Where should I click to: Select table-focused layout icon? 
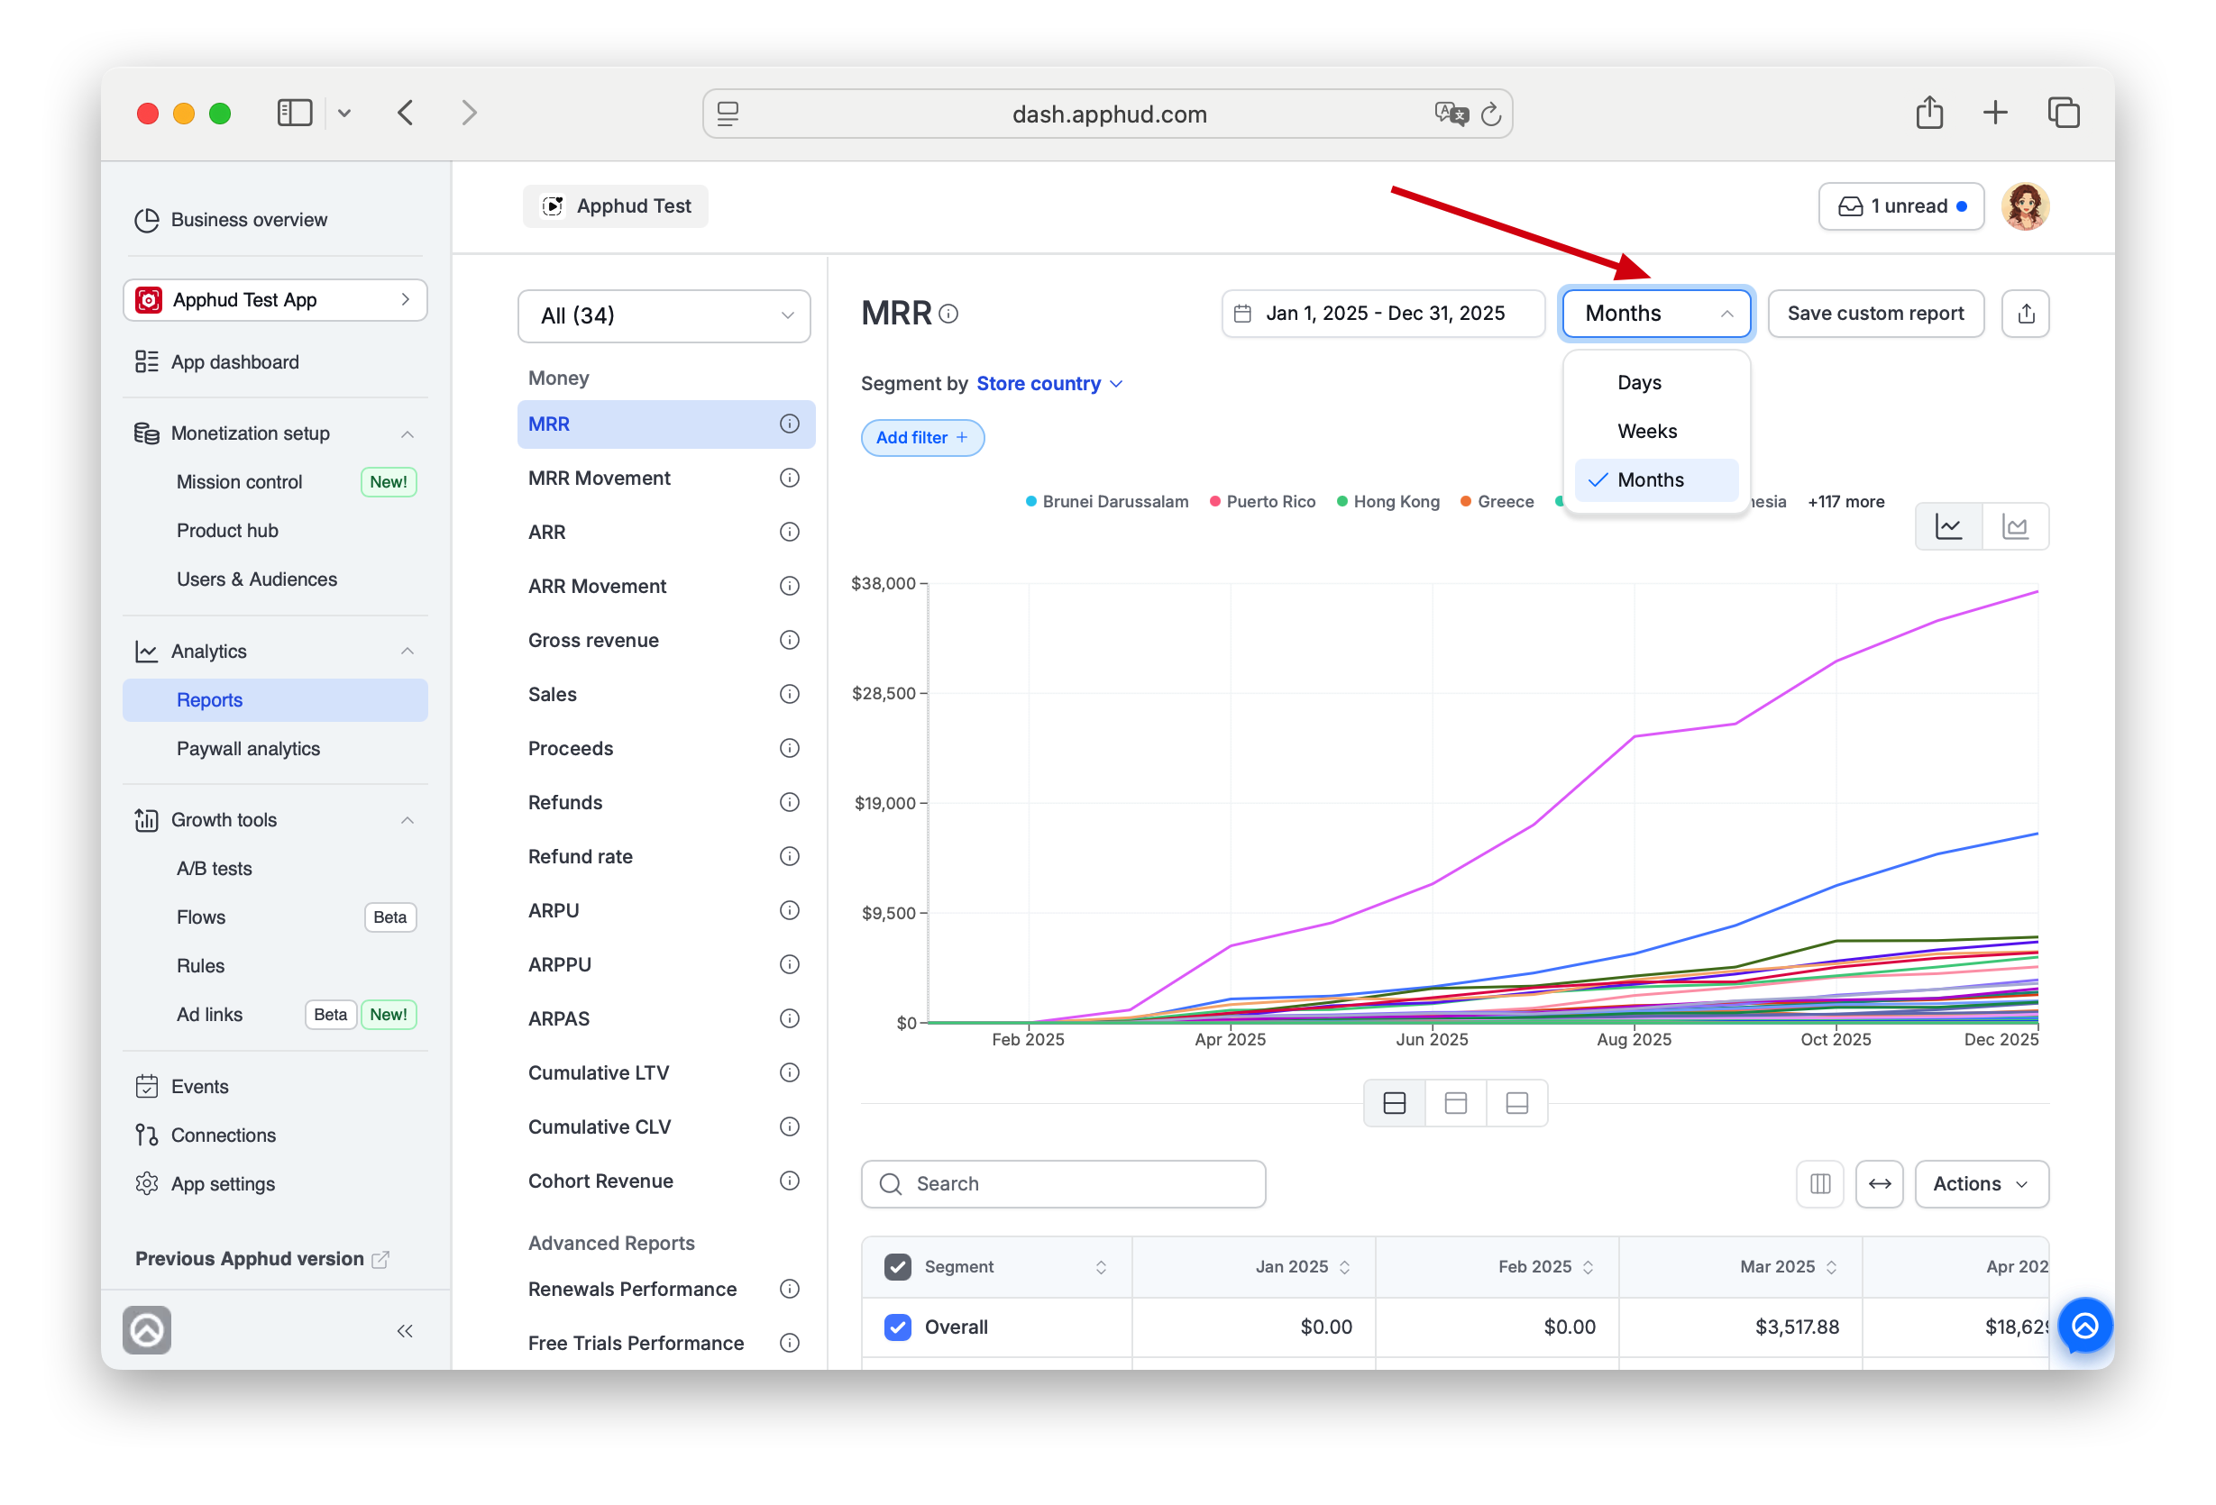coord(1516,1104)
